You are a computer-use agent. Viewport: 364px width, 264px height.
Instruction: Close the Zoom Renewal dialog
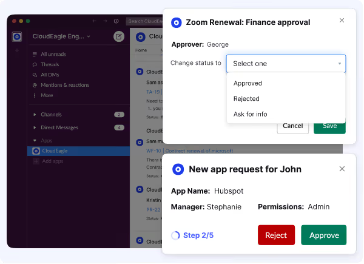tap(342, 21)
